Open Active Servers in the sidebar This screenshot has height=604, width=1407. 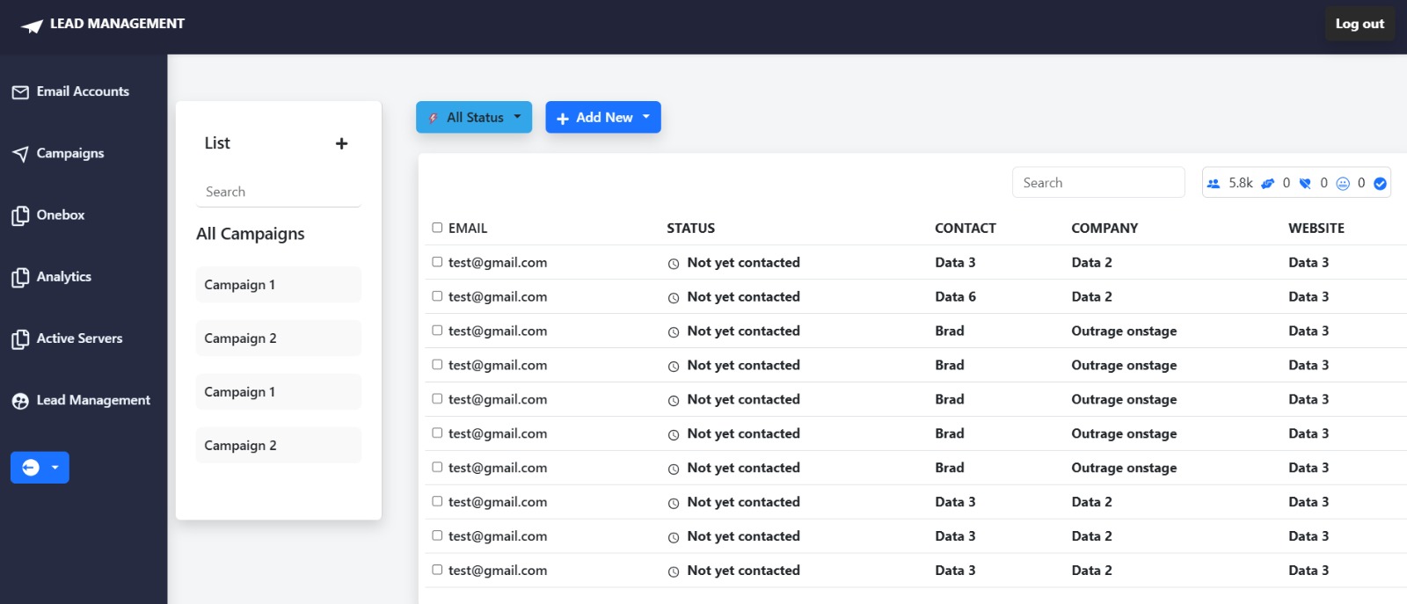[x=79, y=338]
